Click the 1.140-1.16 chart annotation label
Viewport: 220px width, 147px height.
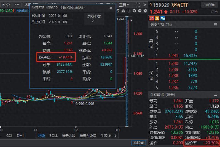coord(136,56)
